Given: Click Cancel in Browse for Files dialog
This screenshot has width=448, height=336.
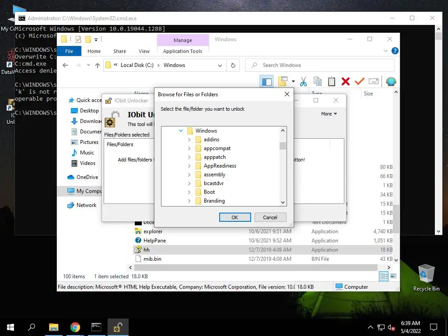Looking at the screenshot, I should point(270,217).
